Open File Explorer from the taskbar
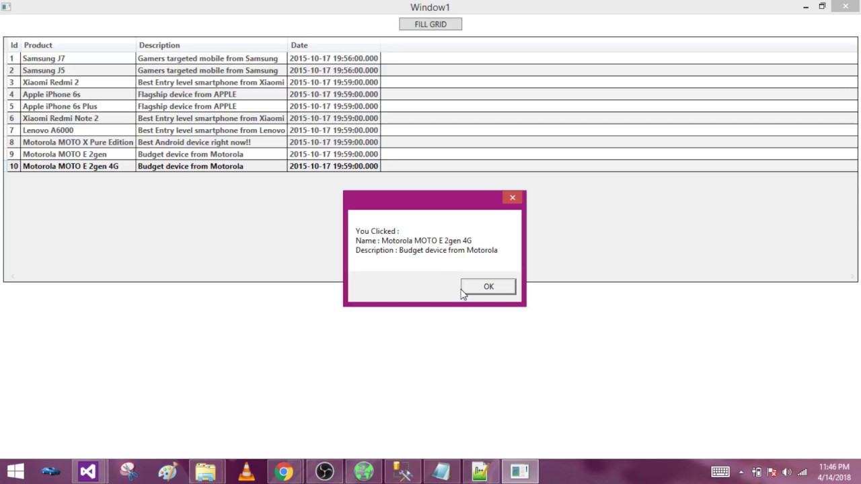Screen dimensions: 861x484 pos(206,471)
